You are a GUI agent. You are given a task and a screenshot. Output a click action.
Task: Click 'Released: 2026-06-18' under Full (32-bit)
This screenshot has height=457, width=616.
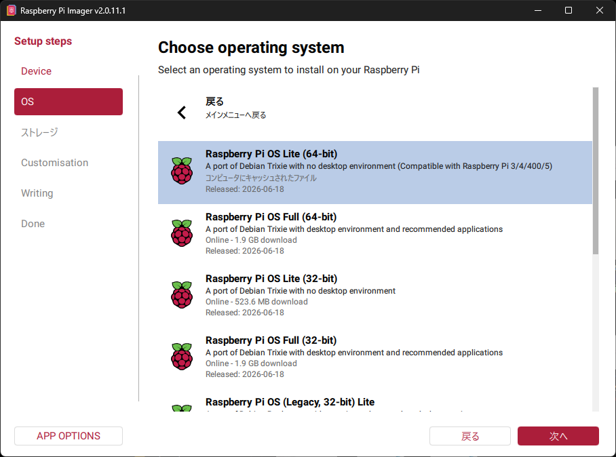click(245, 374)
